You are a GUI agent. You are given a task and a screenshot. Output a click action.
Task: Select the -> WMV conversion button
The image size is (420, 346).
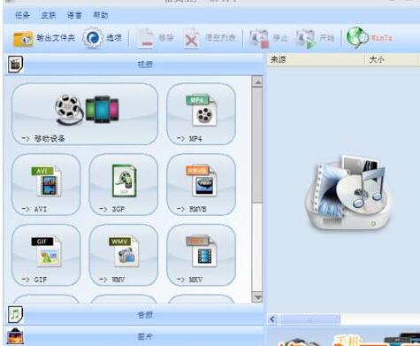click(124, 255)
